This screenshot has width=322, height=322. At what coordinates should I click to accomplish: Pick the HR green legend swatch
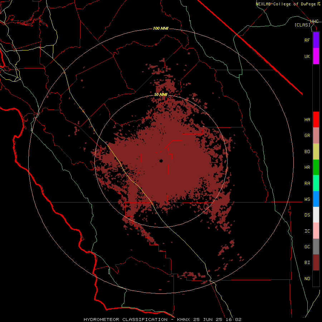pyautogui.click(x=316, y=167)
